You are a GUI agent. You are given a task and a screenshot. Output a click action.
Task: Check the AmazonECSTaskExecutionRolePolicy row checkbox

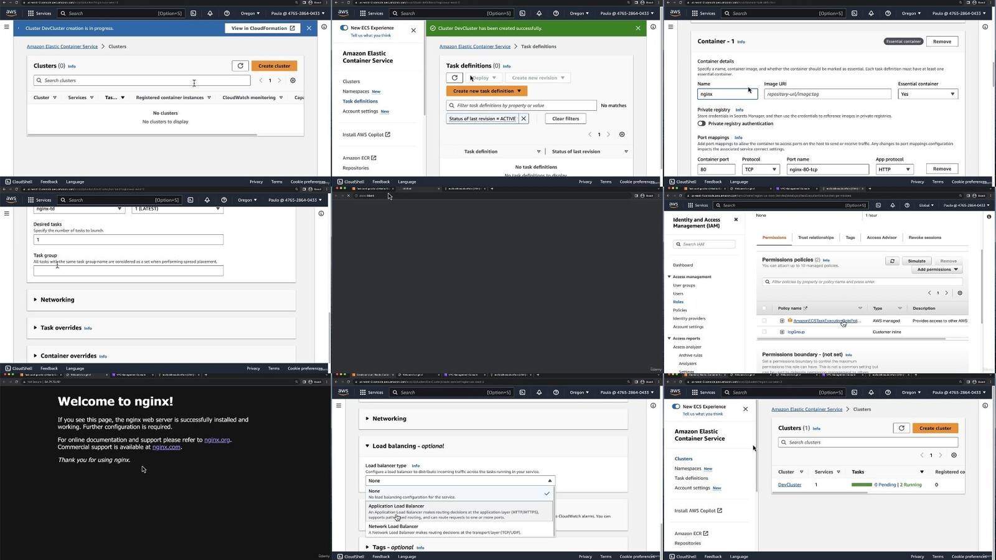pos(764,321)
